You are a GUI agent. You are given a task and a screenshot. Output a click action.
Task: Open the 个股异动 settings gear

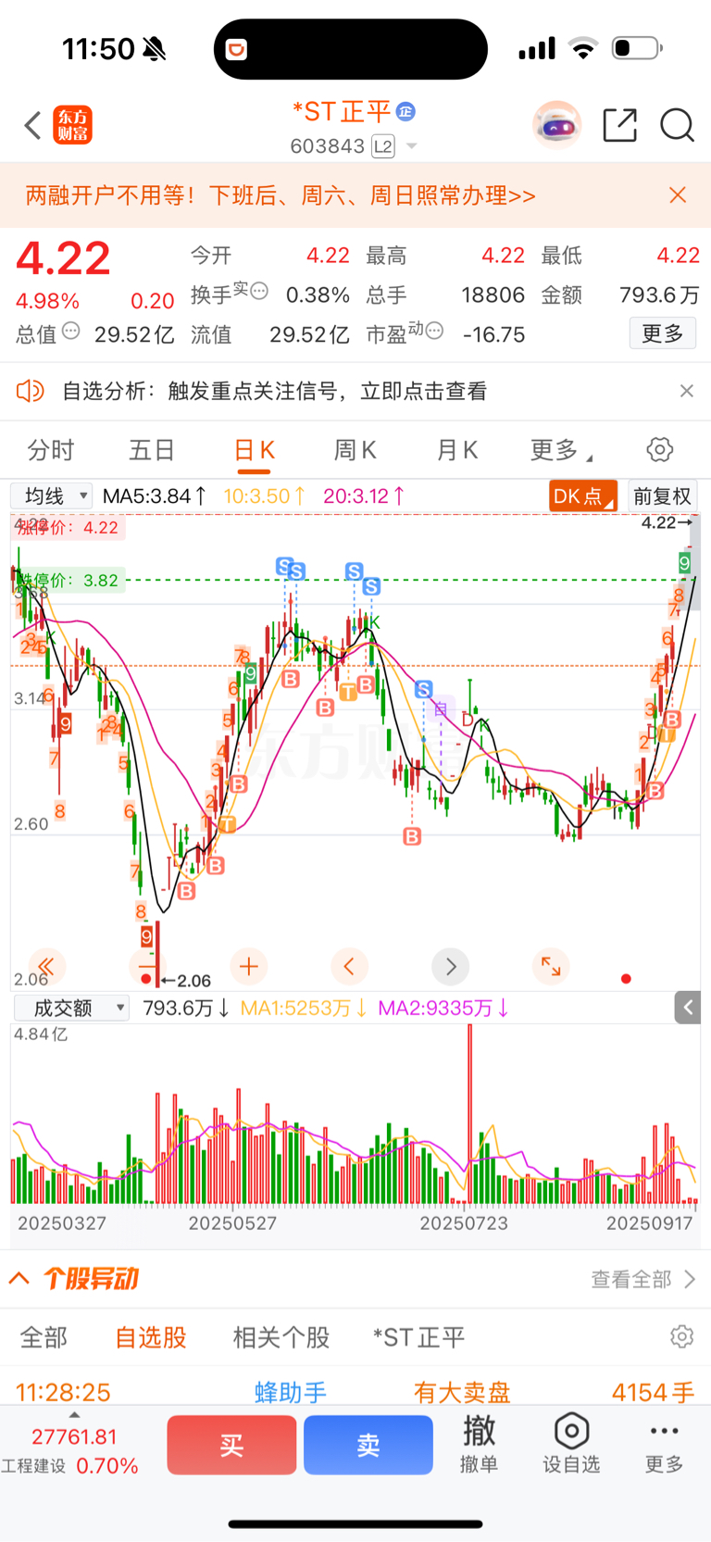pyautogui.click(x=682, y=1336)
